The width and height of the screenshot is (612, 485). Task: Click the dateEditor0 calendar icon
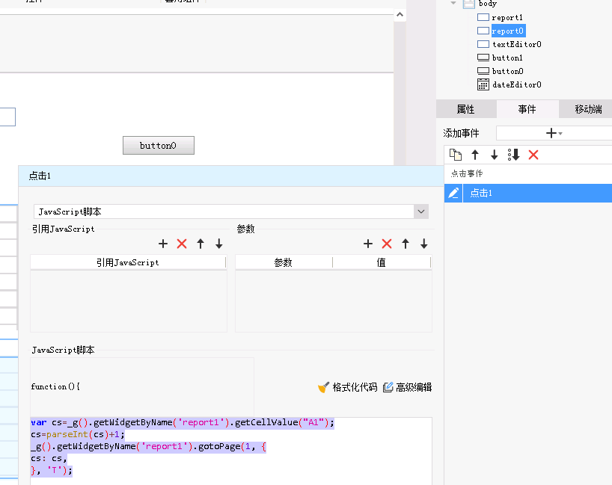(x=483, y=84)
